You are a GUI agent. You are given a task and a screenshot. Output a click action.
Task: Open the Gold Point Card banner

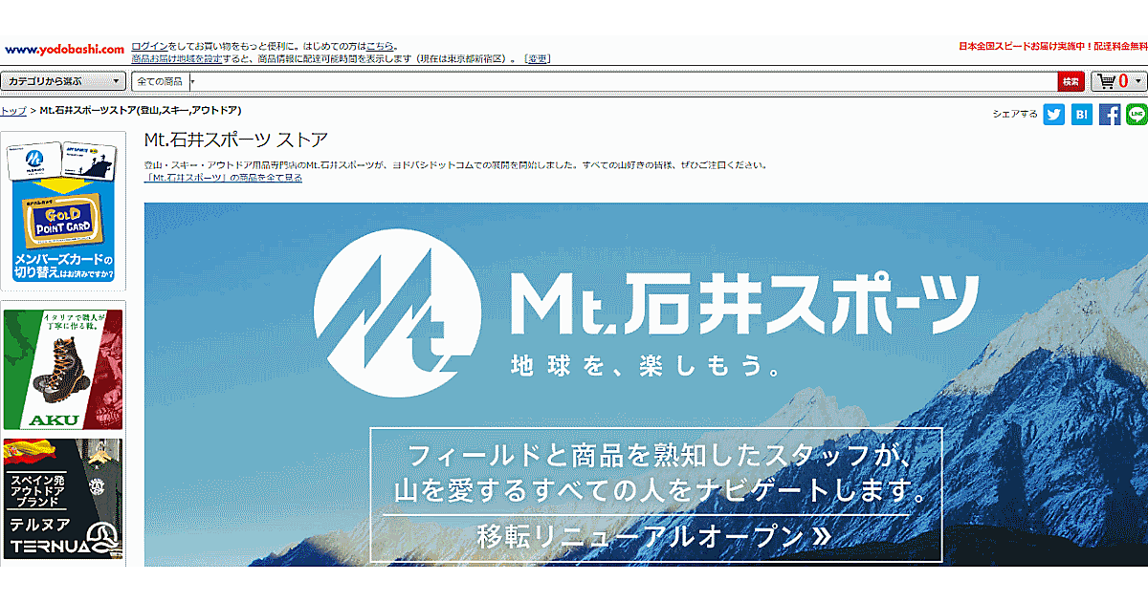tap(63, 211)
